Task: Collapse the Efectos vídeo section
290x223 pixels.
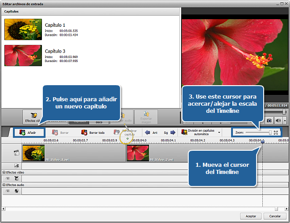Action: click(4, 172)
